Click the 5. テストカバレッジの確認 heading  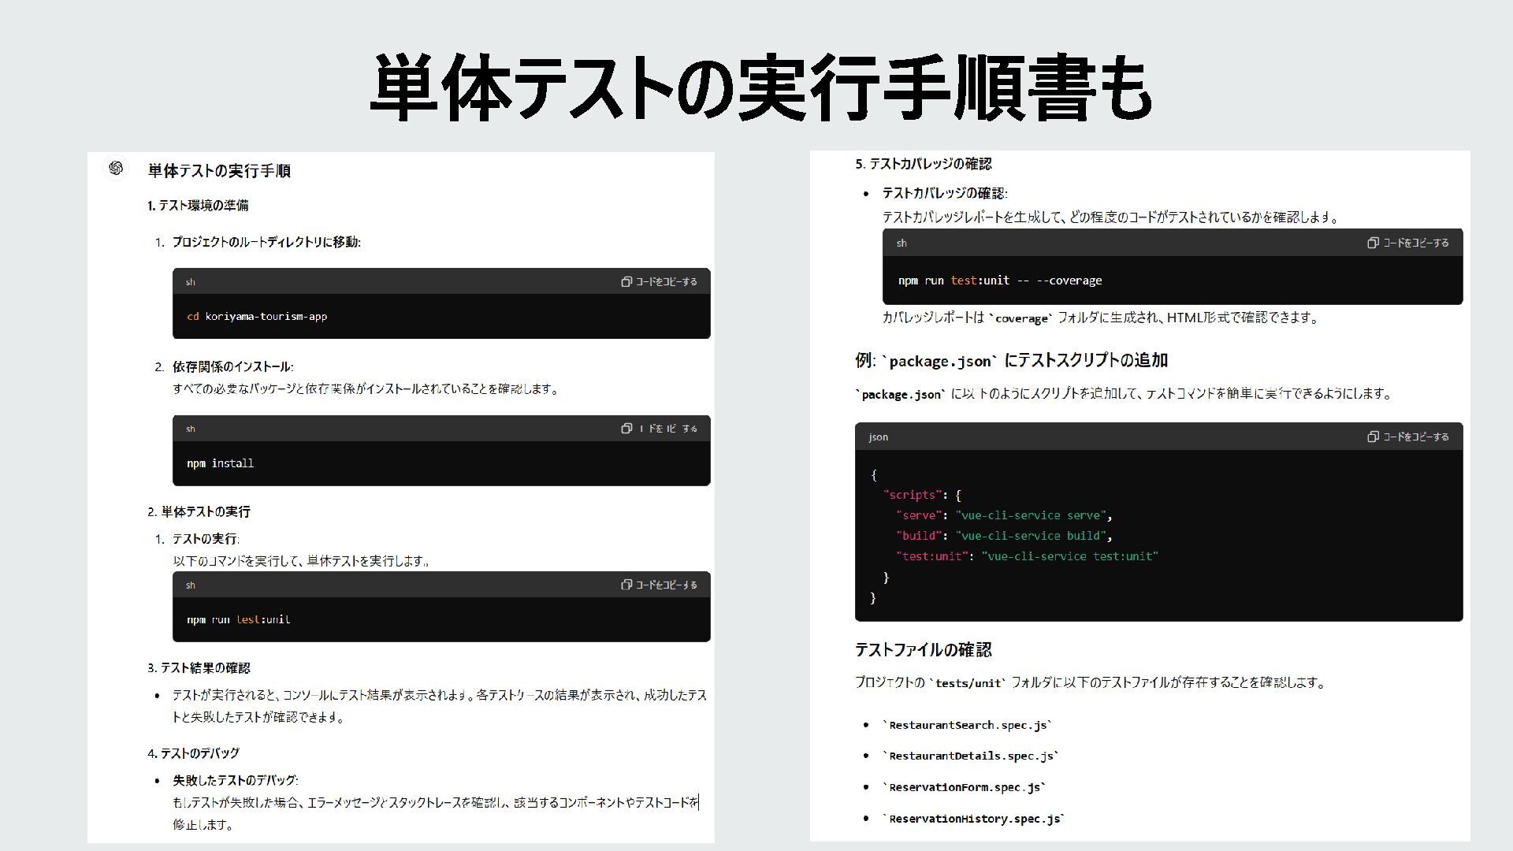(x=923, y=164)
